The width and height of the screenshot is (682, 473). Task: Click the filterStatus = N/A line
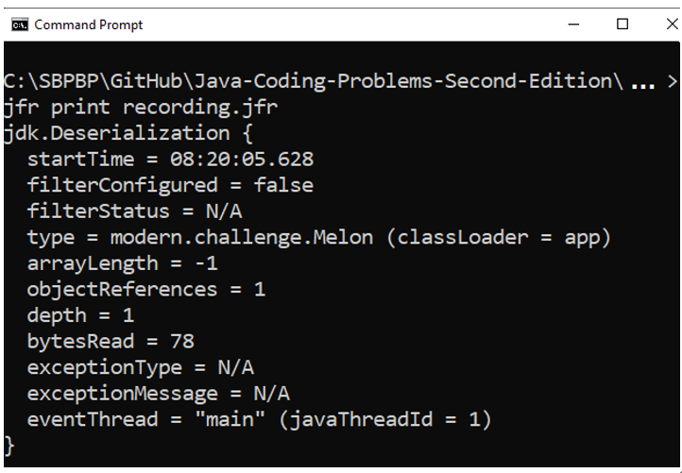(x=134, y=211)
